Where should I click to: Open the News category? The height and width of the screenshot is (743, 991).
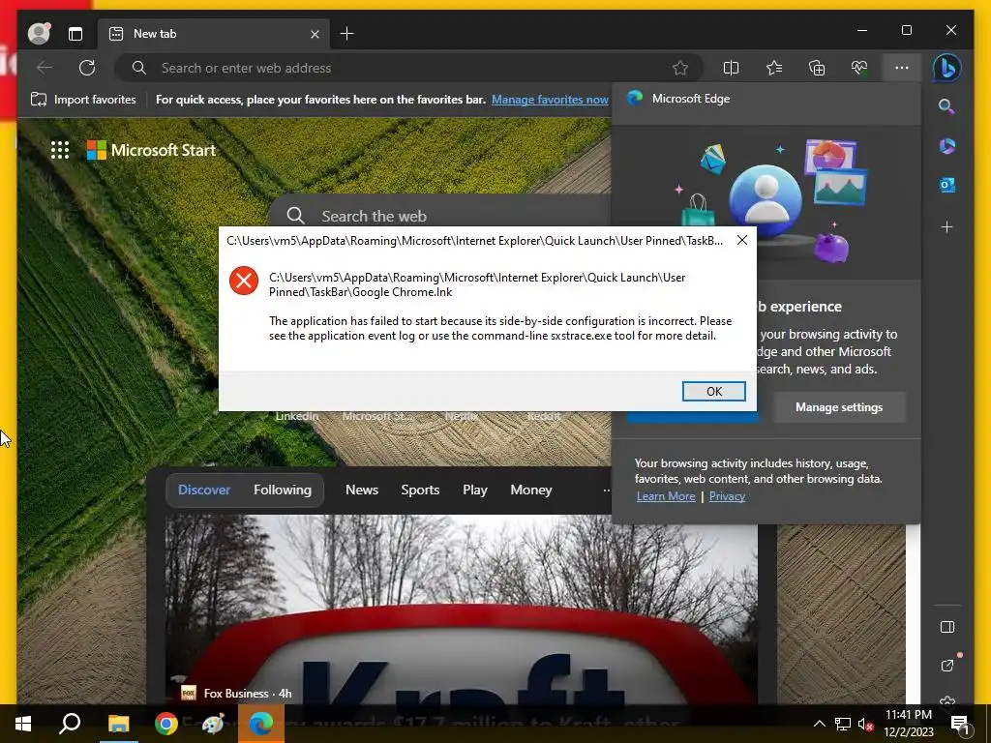click(x=362, y=490)
